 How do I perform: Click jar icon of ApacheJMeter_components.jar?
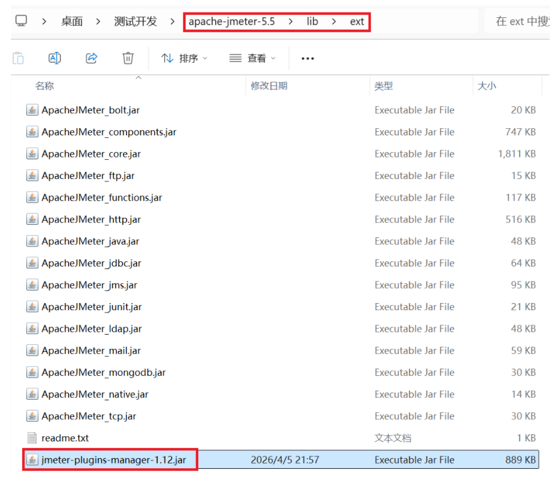click(x=32, y=132)
